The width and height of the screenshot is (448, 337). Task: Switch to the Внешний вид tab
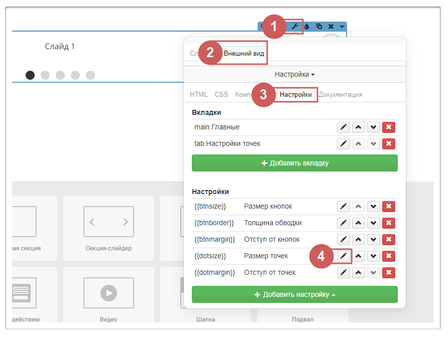click(x=244, y=53)
